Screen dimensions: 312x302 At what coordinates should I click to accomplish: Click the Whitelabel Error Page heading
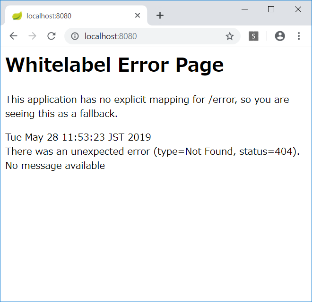pos(114,65)
